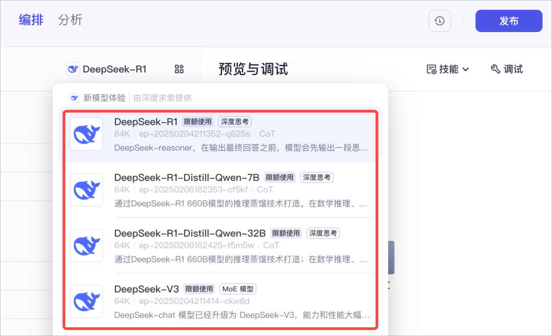The image size is (552, 336).
Task: Click the 由深度求索提供 provider text
Action: tap(163, 98)
